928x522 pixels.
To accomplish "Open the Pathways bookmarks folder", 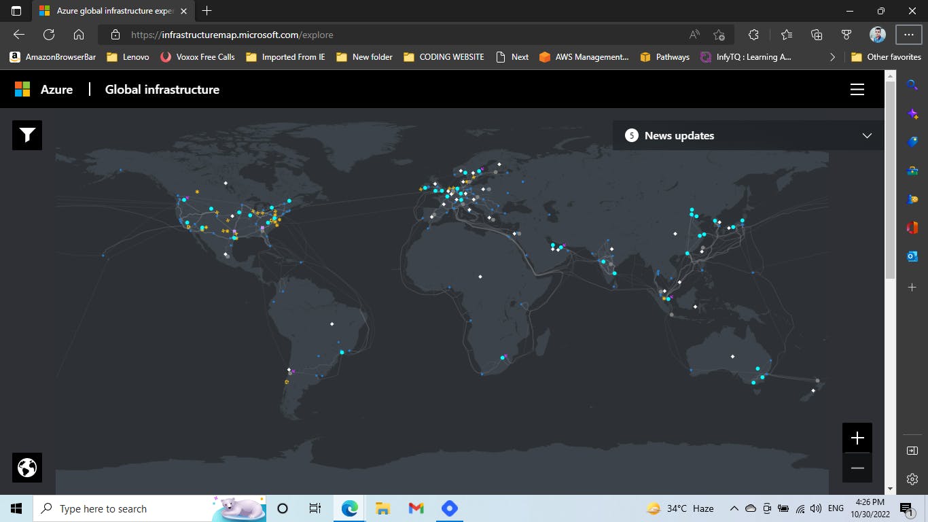I will [665, 57].
